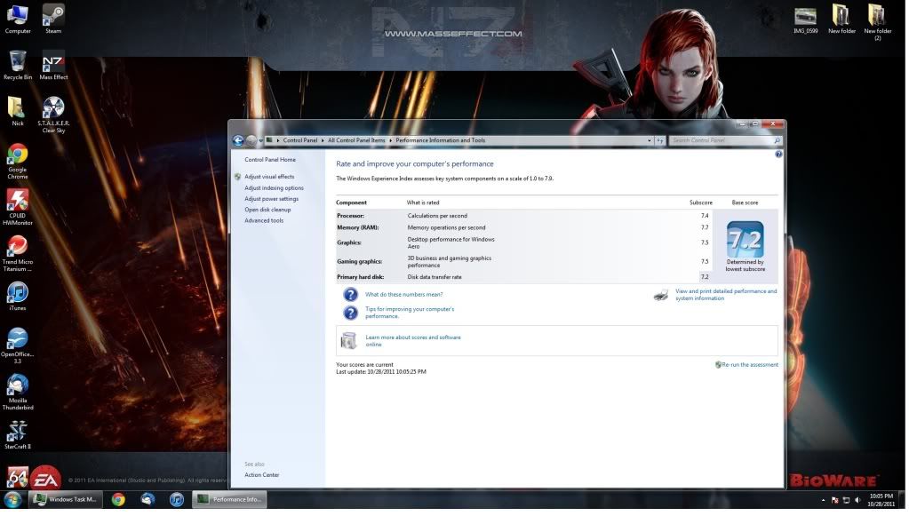This screenshot has width=909, height=524.
Task: Select the Google Chrome desktop shortcut
Action: click(18, 161)
